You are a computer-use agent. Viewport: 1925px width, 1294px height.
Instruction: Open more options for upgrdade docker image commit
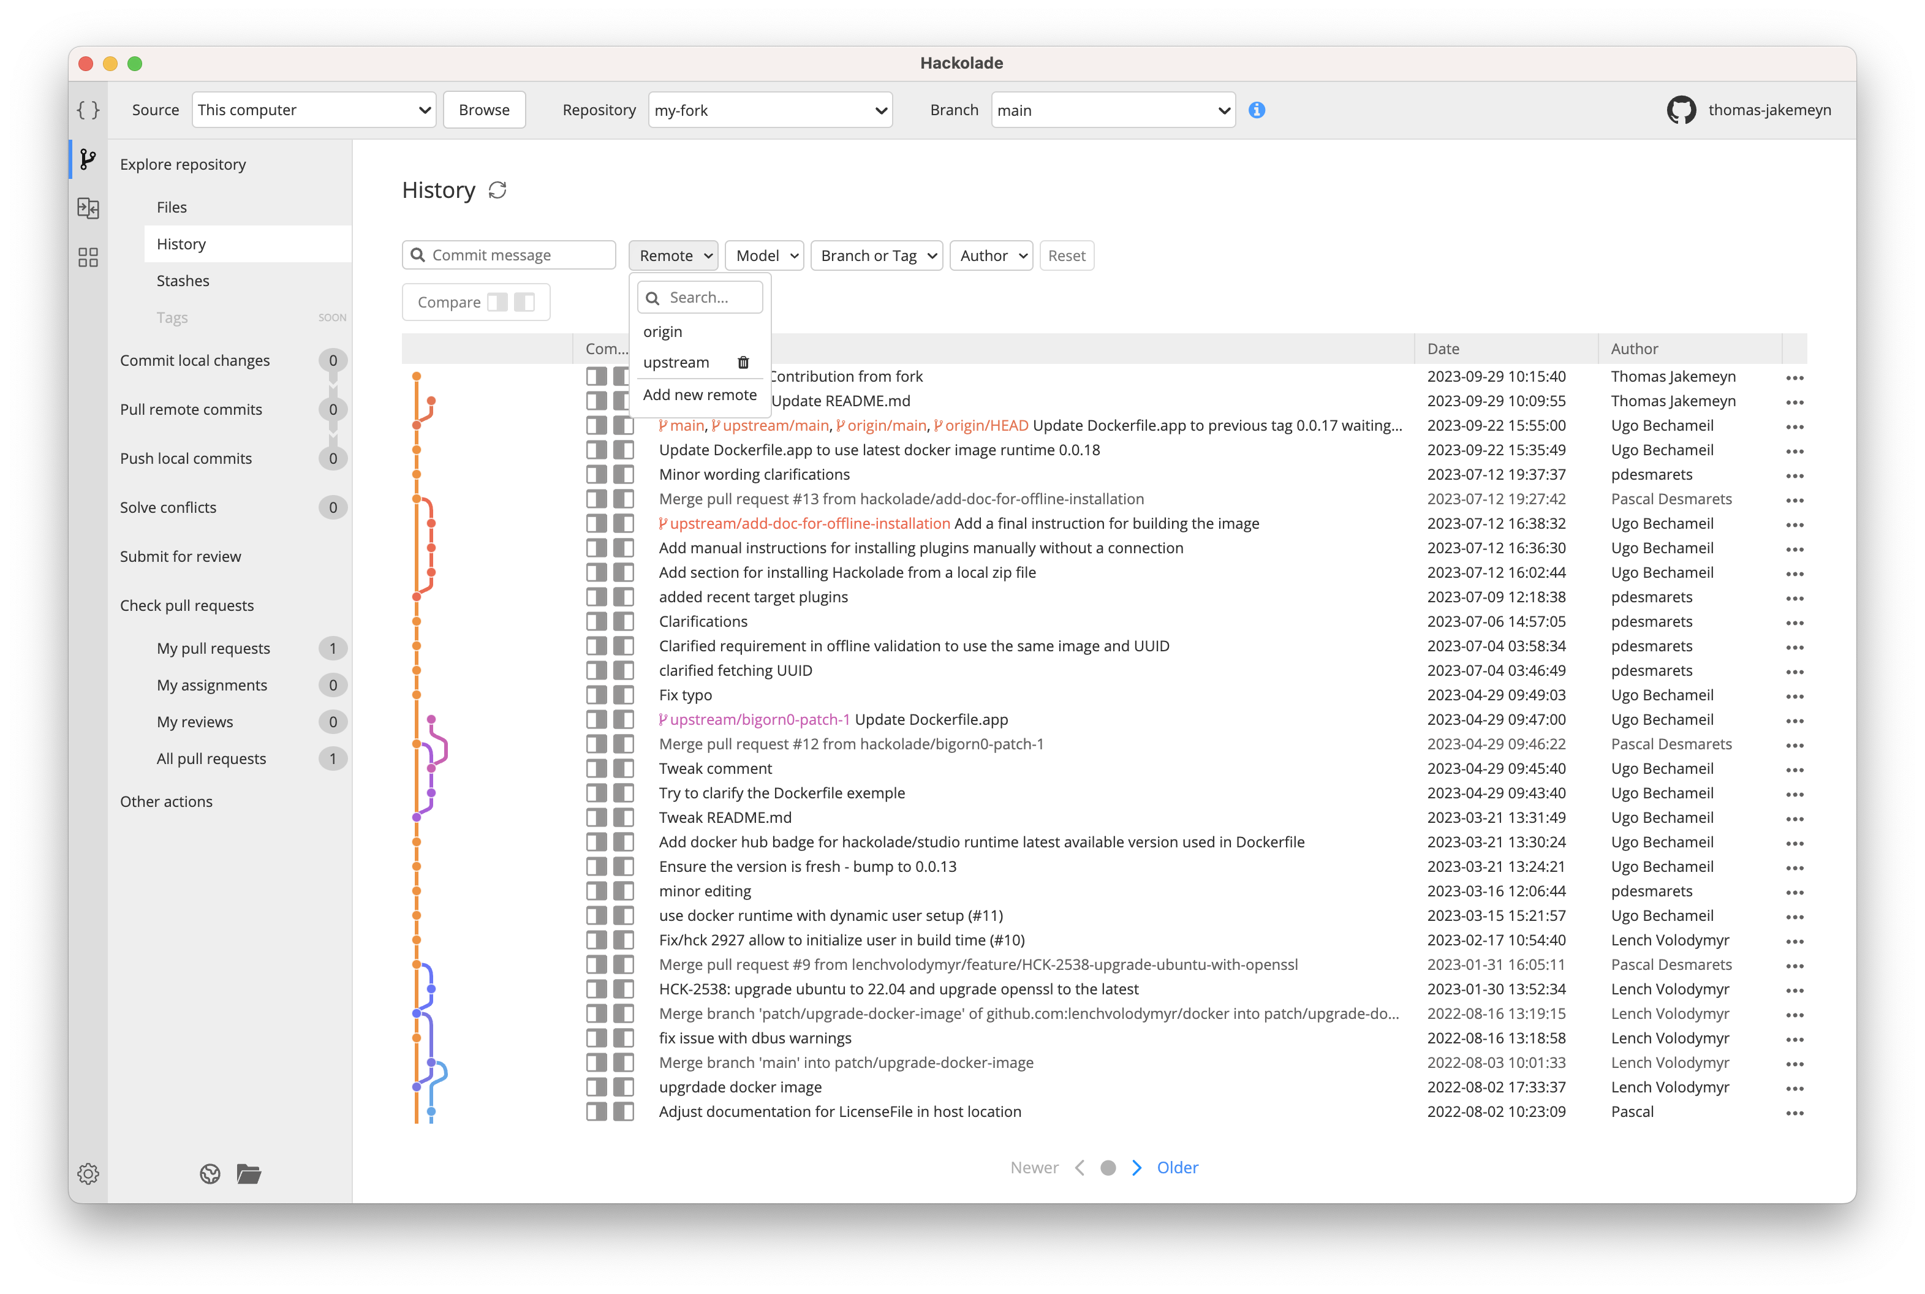tap(1794, 1088)
